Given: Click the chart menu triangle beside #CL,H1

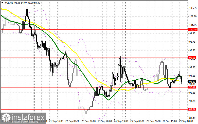Looking at the screenshot, I should [2, 3].
